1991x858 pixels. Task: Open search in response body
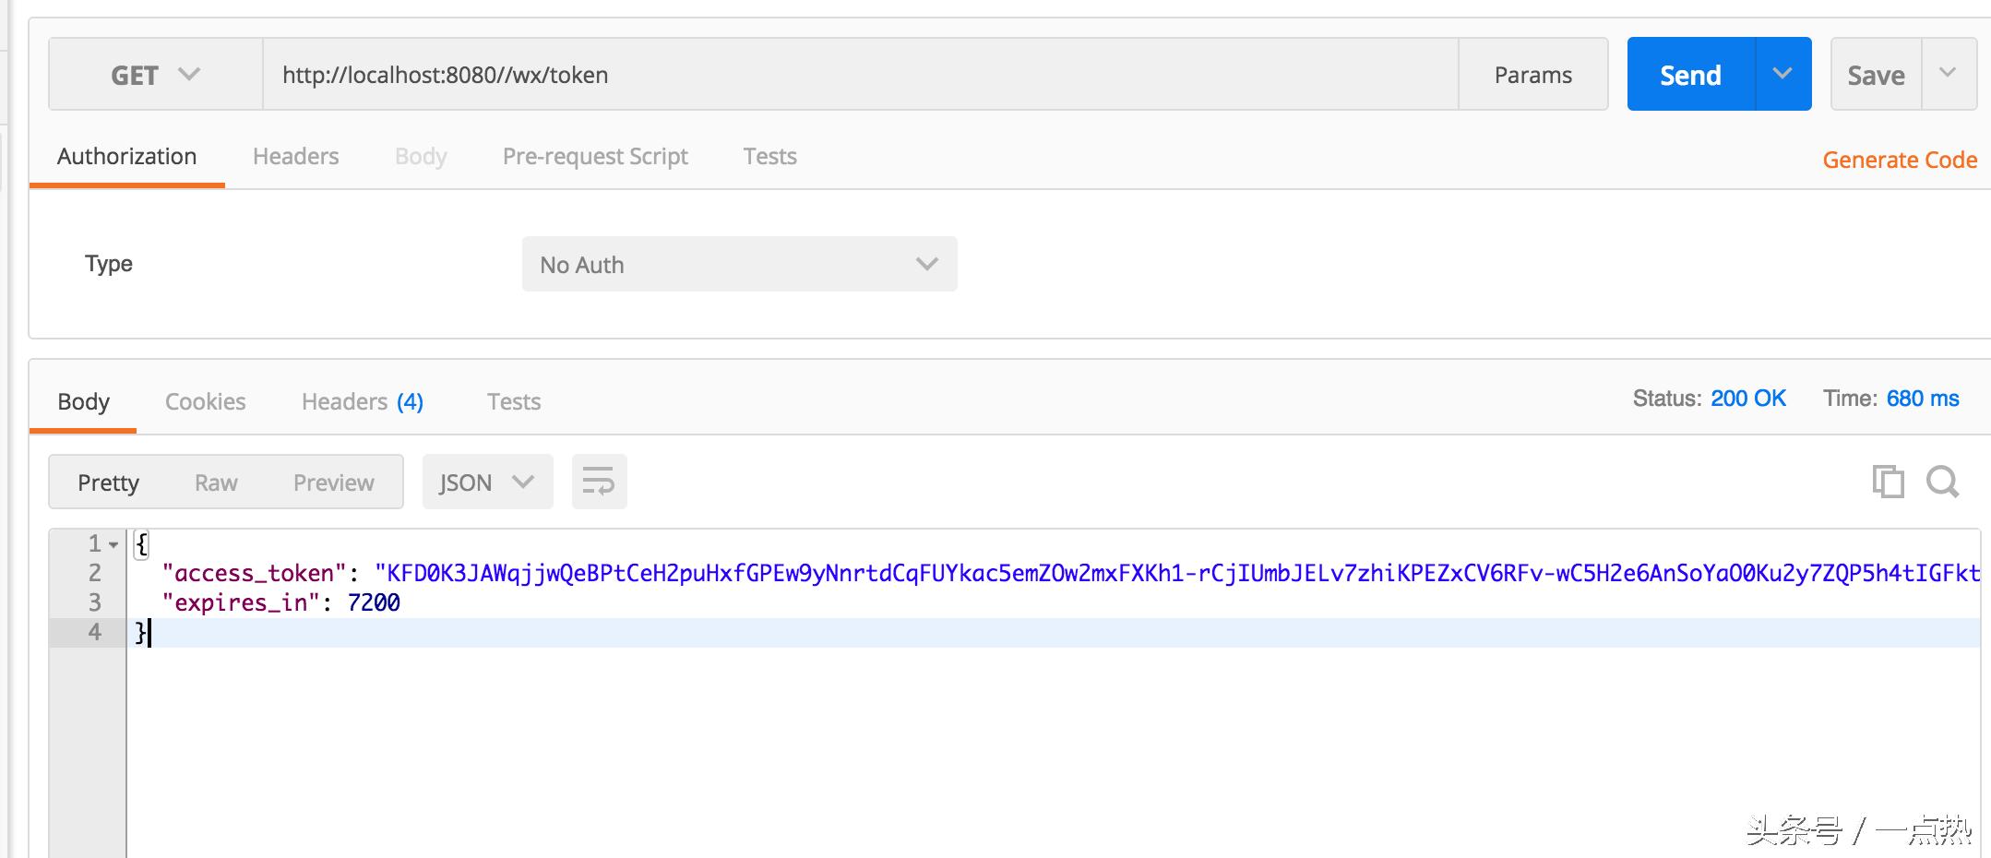pyautogui.click(x=1942, y=482)
